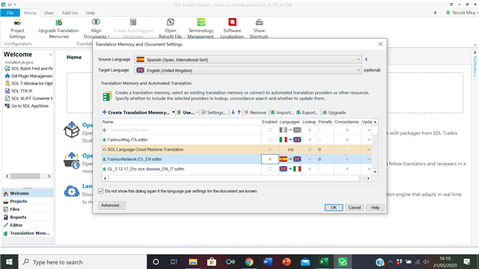The width and height of the screenshot is (479, 269).
Task: Export the translation memory
Action: point(308,113)
